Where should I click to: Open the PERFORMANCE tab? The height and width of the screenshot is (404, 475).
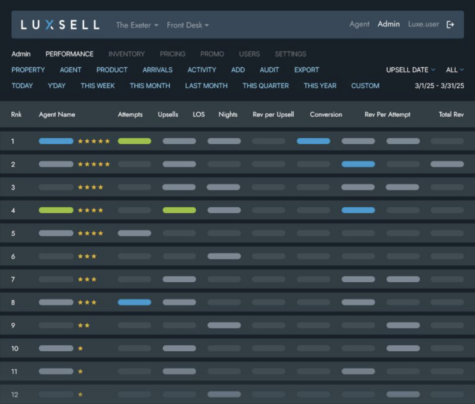(69, 54)
